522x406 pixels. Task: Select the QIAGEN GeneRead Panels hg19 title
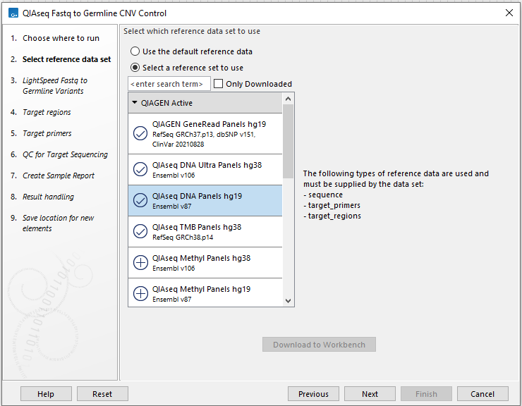point(209,124)
